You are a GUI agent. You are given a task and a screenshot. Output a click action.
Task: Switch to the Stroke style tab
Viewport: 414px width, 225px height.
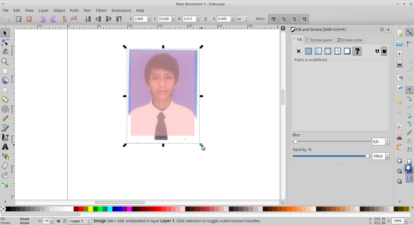point(349,40)
